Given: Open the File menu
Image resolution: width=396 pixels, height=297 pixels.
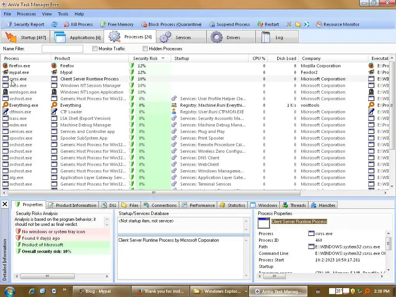Looking at the screenshot, I should [x=7, y=14].
